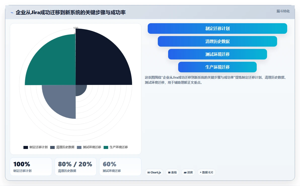Select the 生产环境迁移 funnel bar
Viewport: 300px width, 186px height.
217,67
